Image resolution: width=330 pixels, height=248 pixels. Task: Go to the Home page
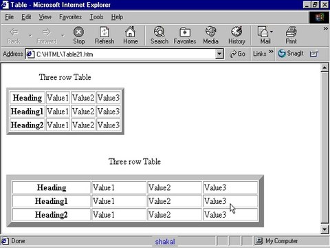131,35
